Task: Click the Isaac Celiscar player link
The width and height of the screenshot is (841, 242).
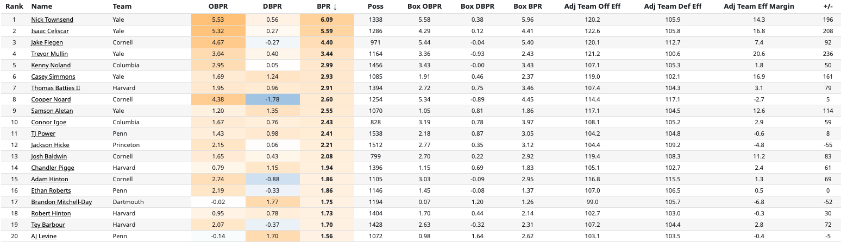Action: coord(50,31)
